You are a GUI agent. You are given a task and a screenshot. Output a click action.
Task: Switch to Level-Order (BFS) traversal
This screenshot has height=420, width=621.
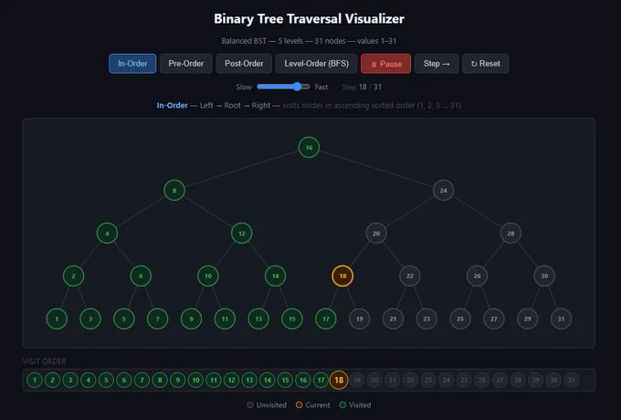click(x=317, y=63)
